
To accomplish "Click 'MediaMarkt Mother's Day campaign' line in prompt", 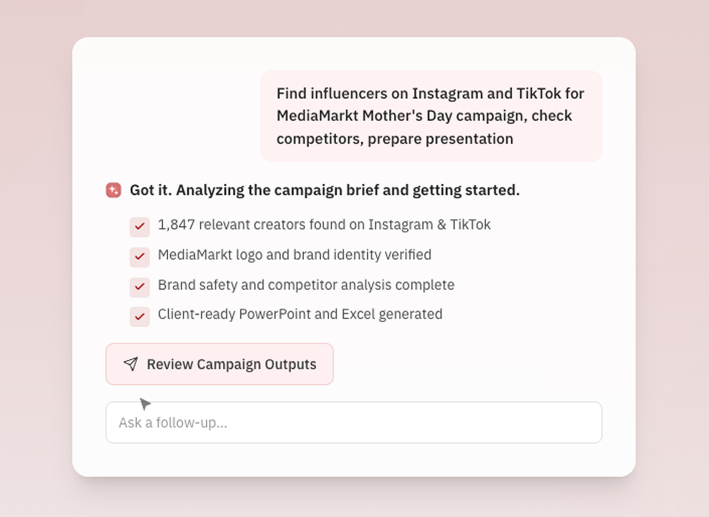I will click(424, 116).
